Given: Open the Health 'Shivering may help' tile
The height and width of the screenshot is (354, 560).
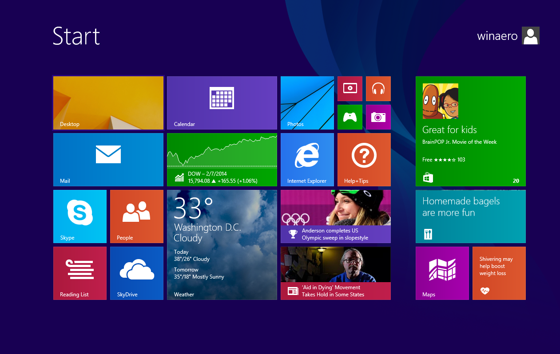Looking at the screenshot, I should [499, 273].
